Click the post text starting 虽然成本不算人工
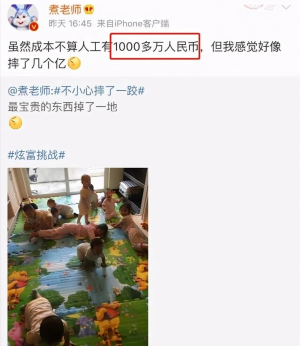 [144, 55]
